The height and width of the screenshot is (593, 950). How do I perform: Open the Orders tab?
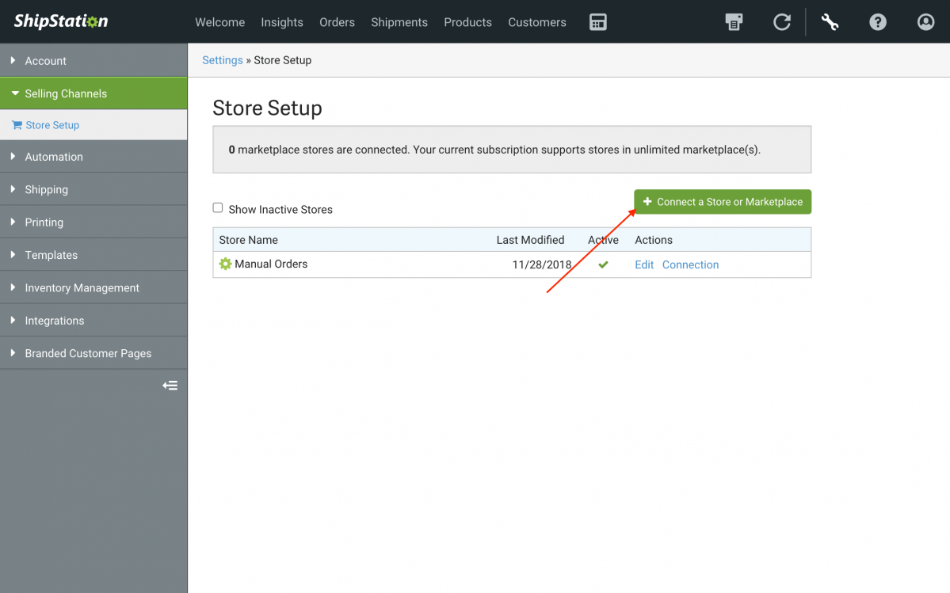337,22
